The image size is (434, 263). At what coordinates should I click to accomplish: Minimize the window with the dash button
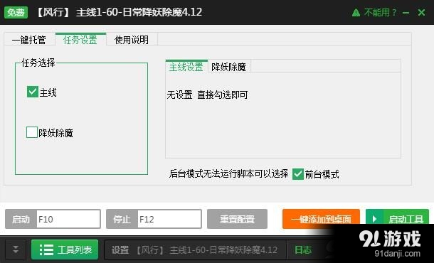coord(406,13)
